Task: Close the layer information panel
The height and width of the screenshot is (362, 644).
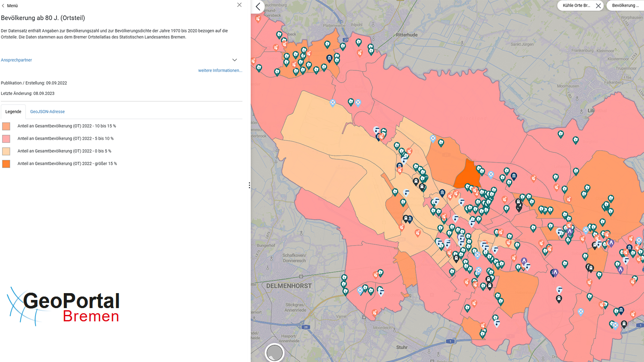Action: coord(239,5)
